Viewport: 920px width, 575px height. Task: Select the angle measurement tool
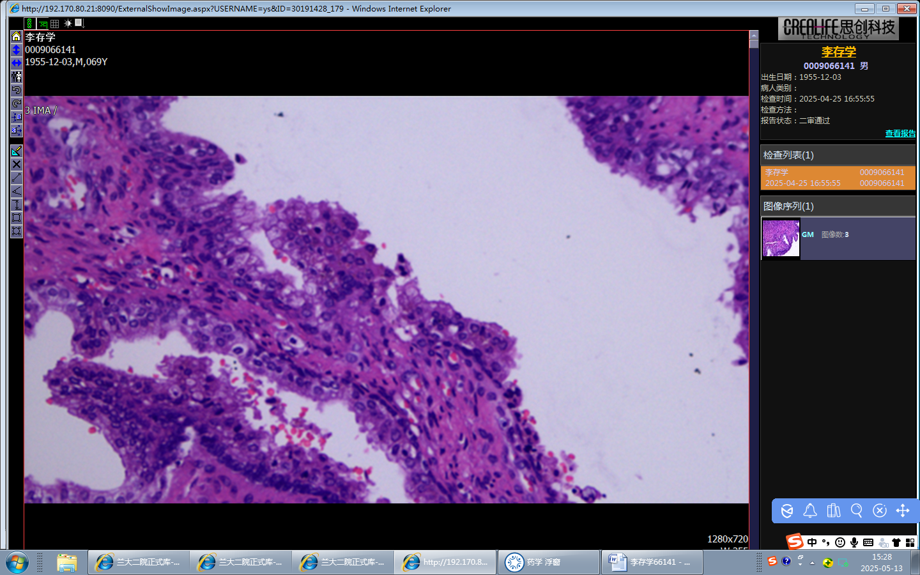[17, 191]
